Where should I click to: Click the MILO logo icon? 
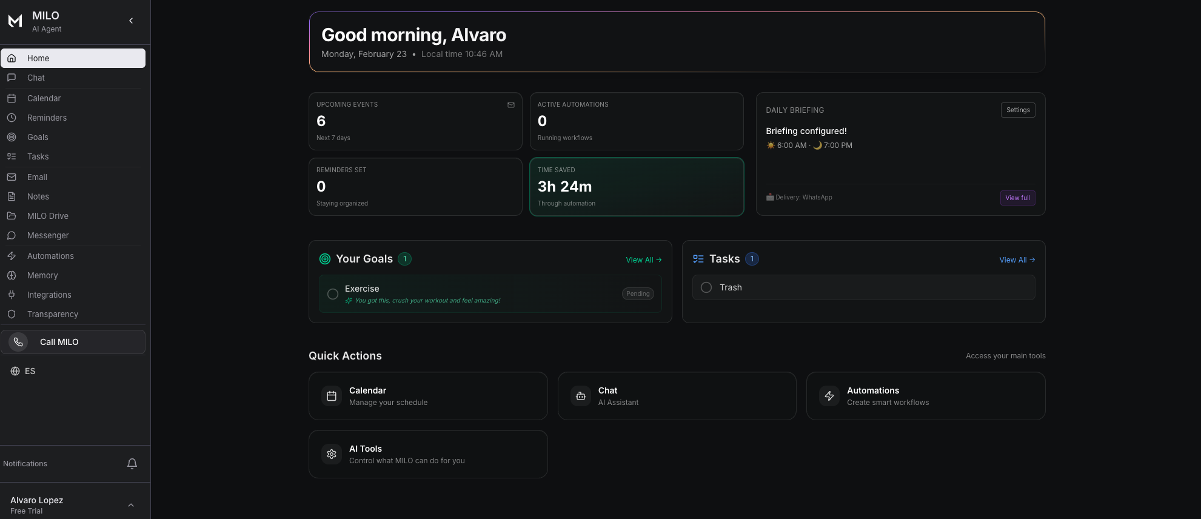[x=15, y=21]
